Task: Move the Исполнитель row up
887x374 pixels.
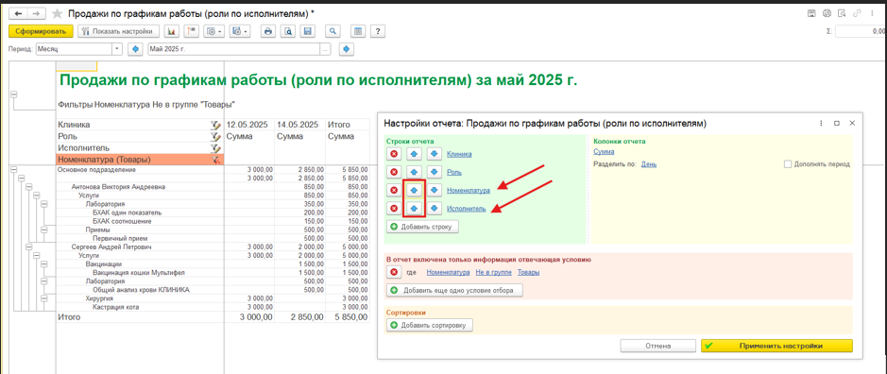Action: [x=414, y=208]
